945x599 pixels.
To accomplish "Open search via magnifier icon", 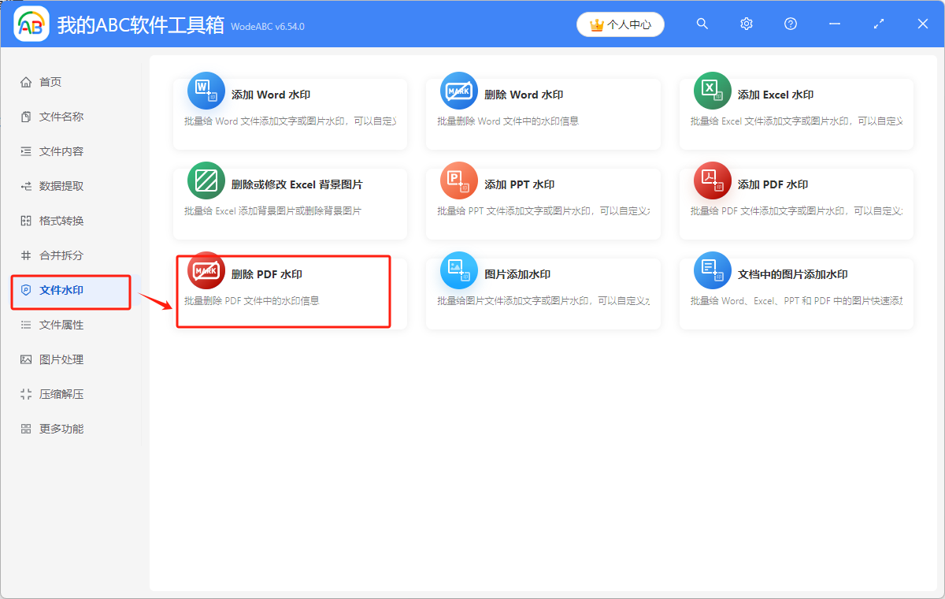I will [702, 24].
